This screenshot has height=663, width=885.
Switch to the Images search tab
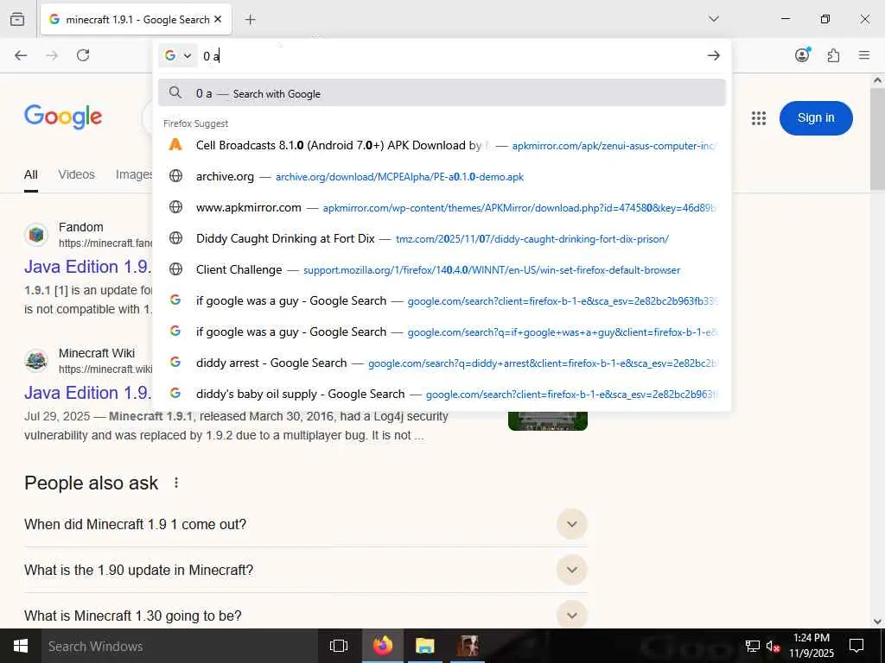pos(134,174)
